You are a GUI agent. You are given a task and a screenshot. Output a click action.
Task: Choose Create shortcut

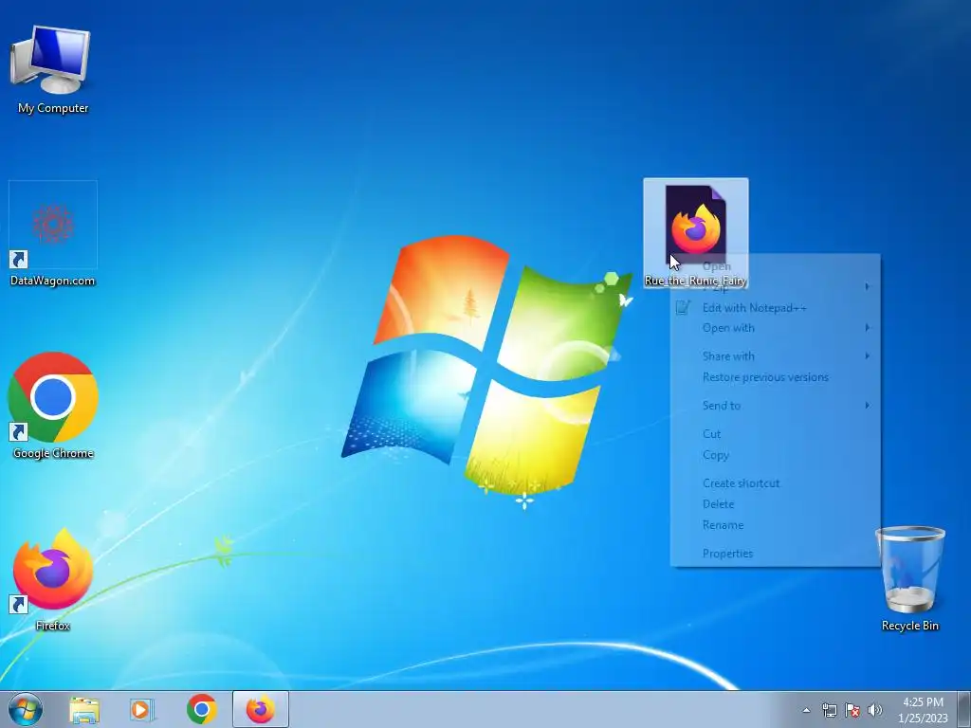pyautogui.click(x=776, y=483)
